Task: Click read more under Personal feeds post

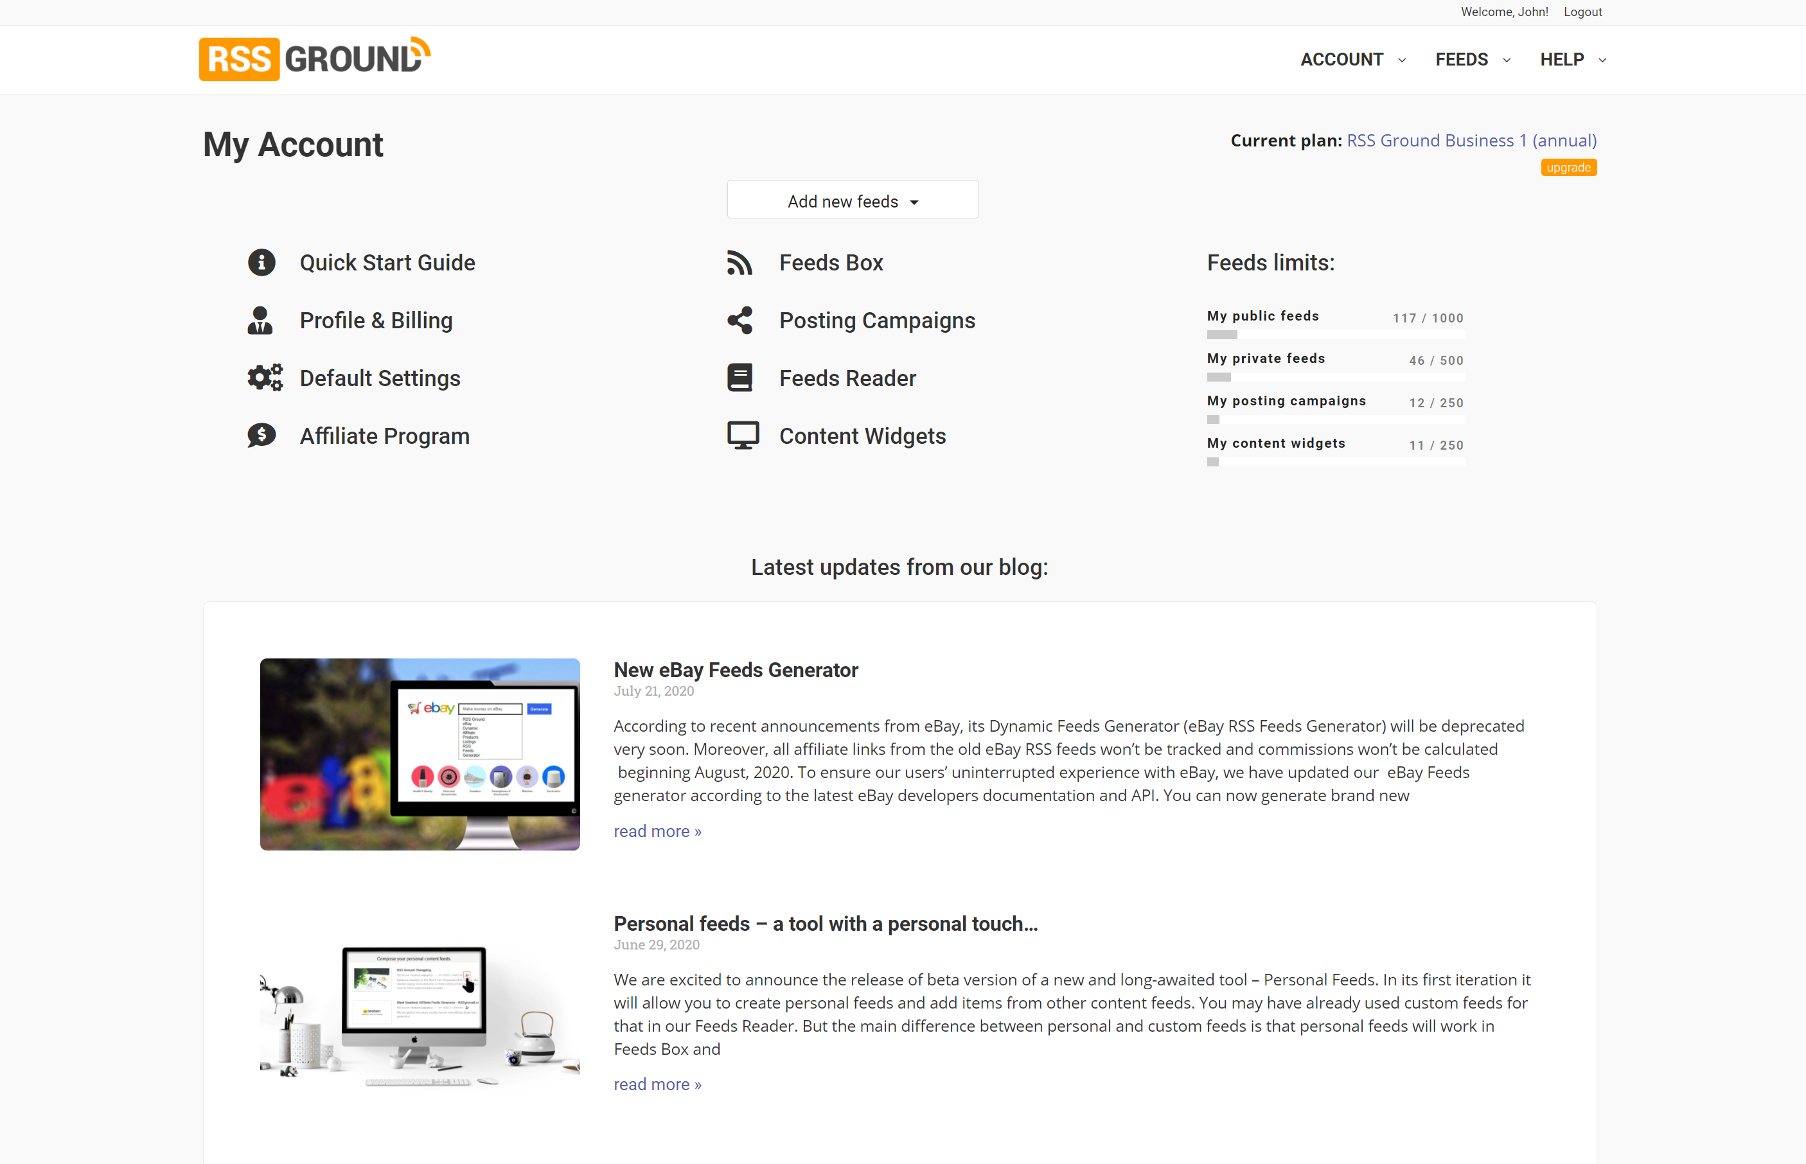Action: 657,1084
